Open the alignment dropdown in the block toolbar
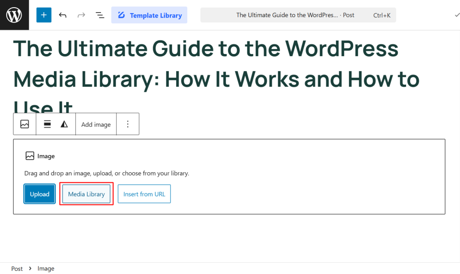The height and width of the screenshot is (274, 460). [47, 124]
